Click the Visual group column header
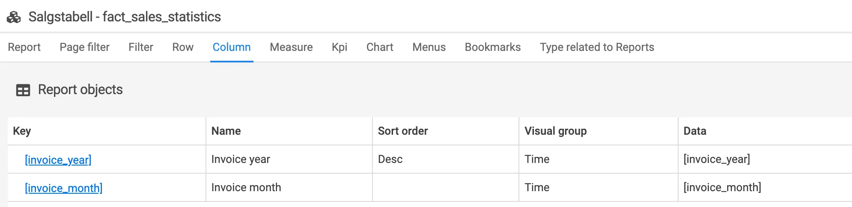Image resolution: width=852 pixels, height=207 pixels. (x=555, y=131)
